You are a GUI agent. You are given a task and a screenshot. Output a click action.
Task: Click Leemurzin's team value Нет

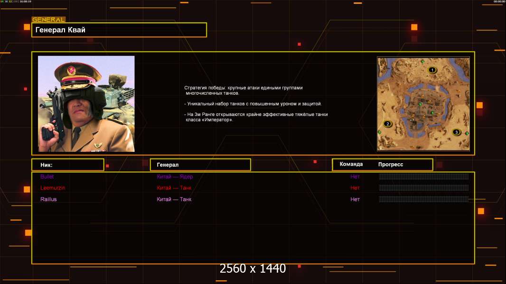point(355,188)
